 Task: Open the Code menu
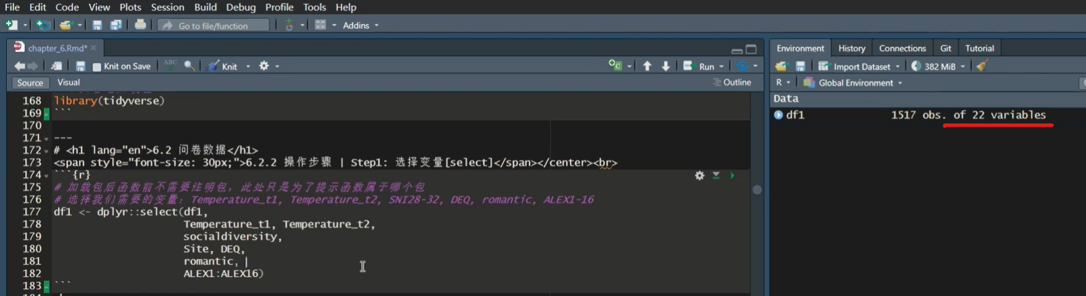(x=67, y=7)
